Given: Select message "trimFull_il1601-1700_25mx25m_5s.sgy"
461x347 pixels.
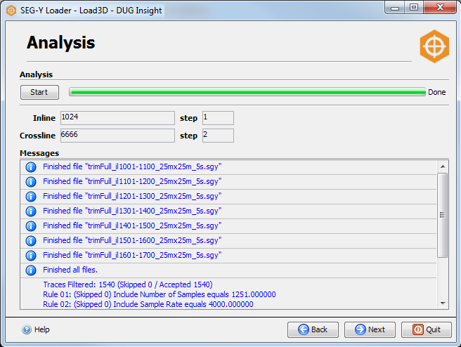Looking at the screenshot, I should point(228,256).
